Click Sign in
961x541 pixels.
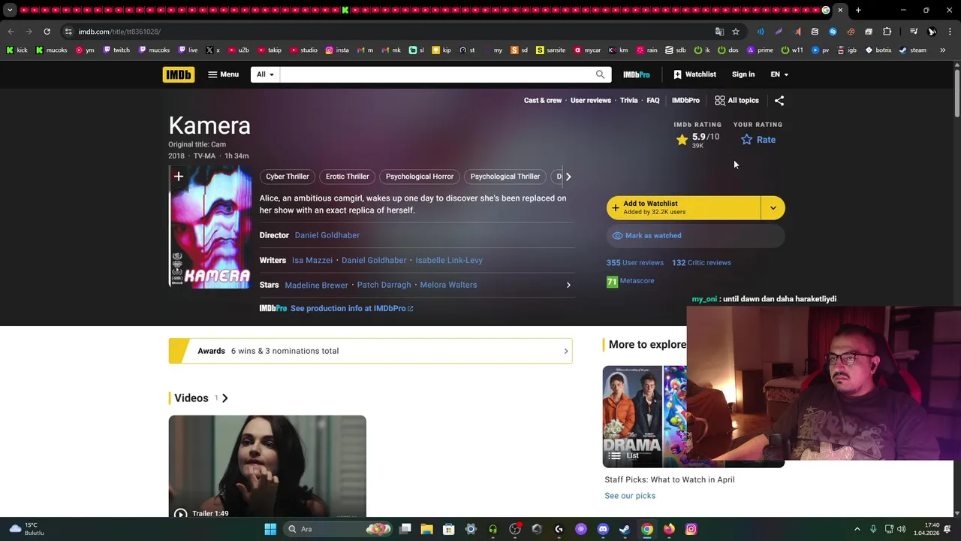tap(743, 74)
